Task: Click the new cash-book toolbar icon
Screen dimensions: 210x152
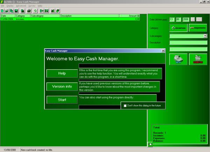Action: [x=2, y=11]
